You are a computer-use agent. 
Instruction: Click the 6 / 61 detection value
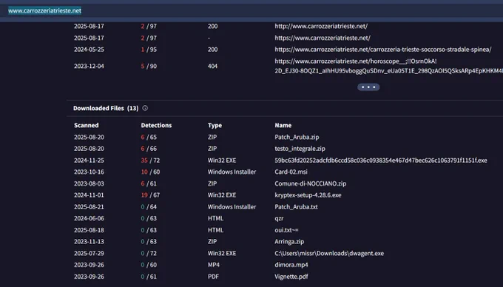tap(149, 183)
